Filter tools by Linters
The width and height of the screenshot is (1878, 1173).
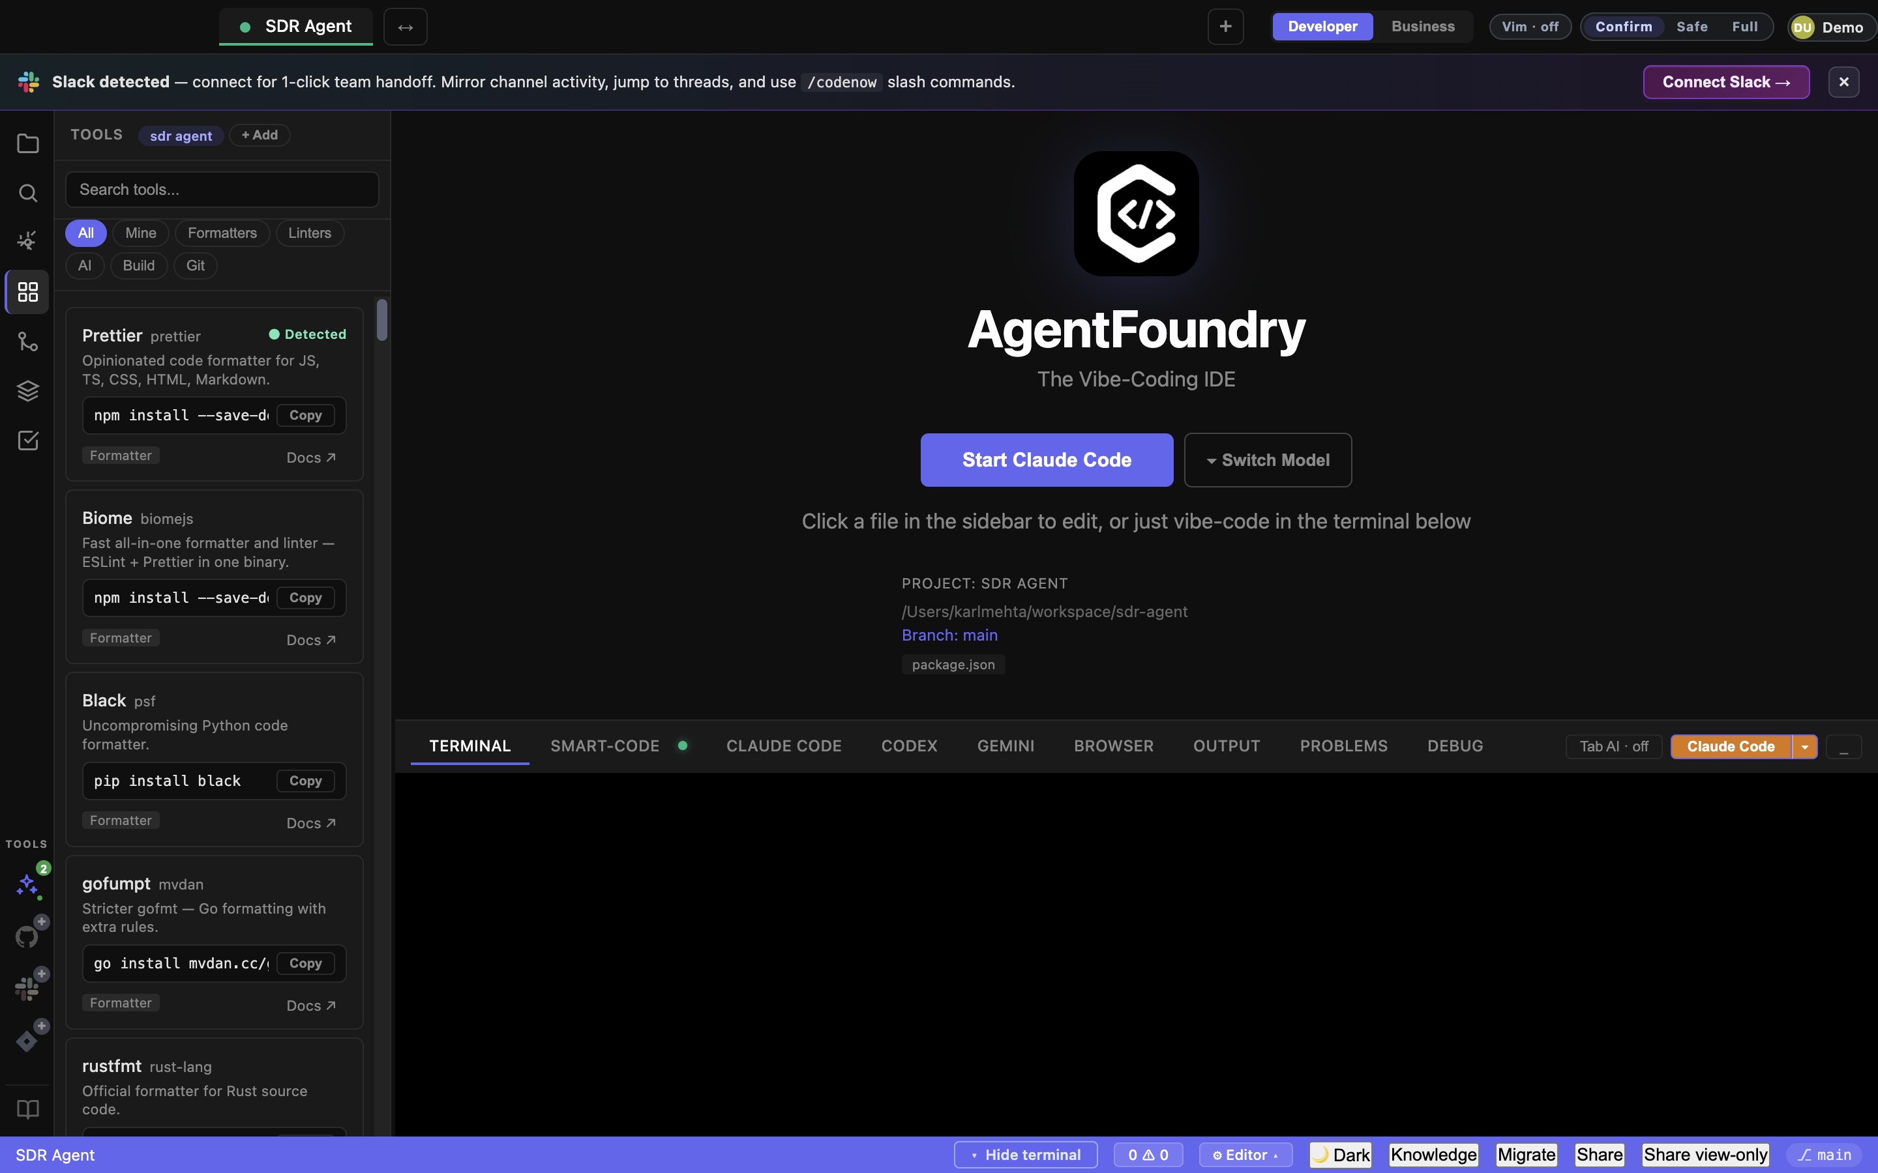(x=310, y=233)
